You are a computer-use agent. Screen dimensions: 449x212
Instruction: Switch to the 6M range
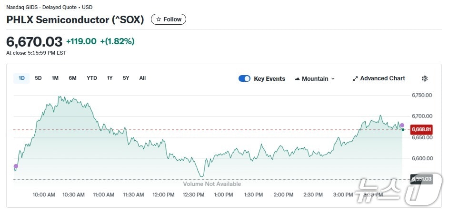tap(72, 78)
